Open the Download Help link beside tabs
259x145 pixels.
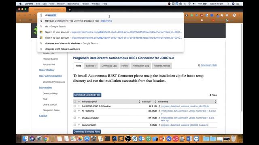pos(209,65)
